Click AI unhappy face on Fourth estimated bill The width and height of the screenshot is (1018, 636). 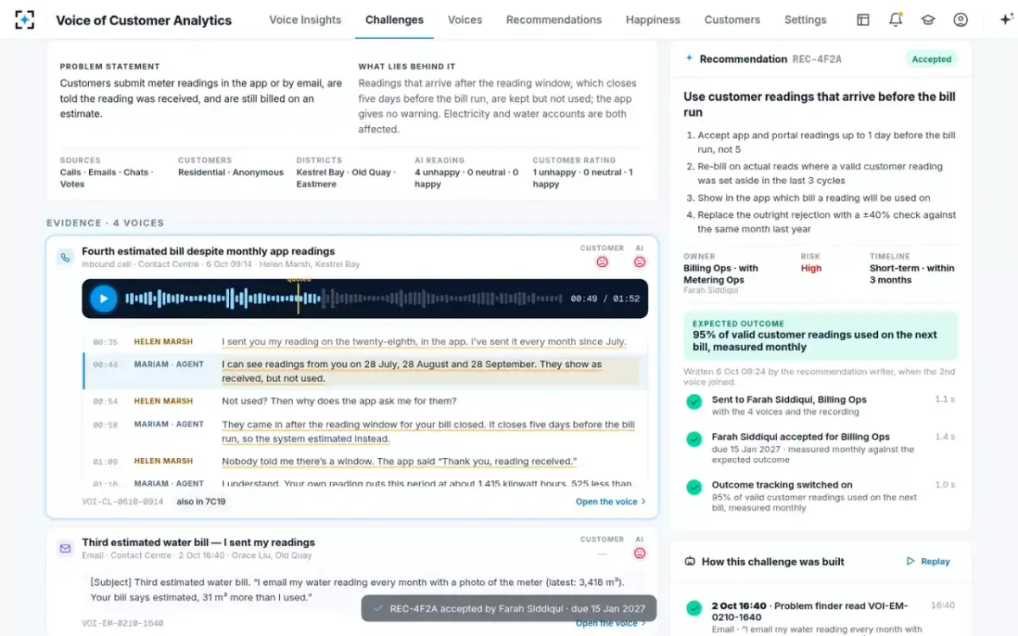(x=640, y=262)
